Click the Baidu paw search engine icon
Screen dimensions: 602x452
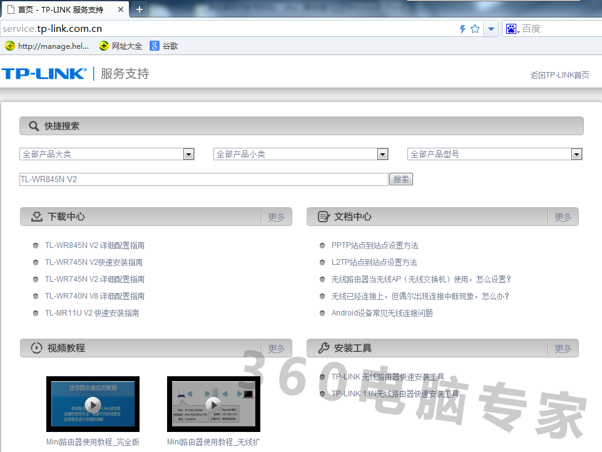coord(511,29)
